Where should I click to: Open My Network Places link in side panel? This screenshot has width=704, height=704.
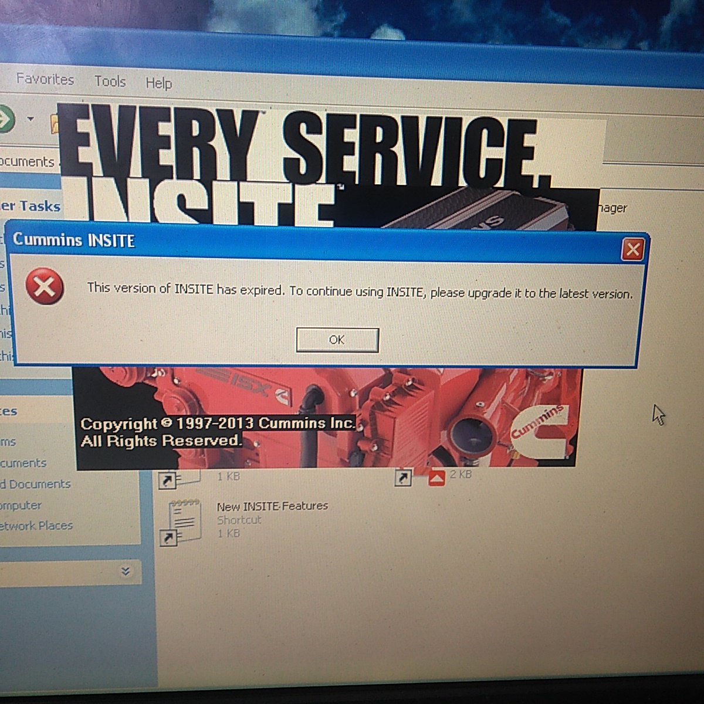[36, 526]
